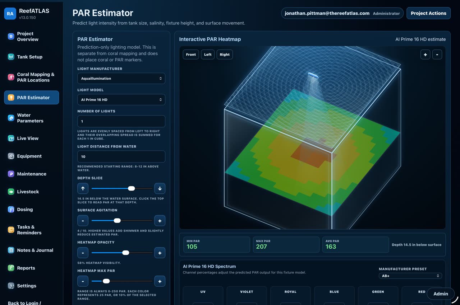The height and width of the screenshot is (305, 460).
Task: Open the Light Manufacturer dropdown
Action: (121, 78)
